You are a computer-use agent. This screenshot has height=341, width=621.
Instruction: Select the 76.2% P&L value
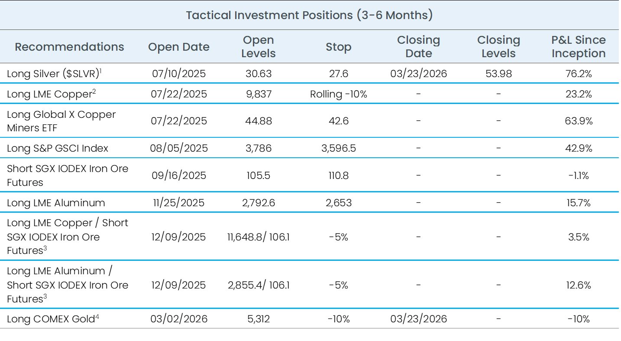(578, 74)
